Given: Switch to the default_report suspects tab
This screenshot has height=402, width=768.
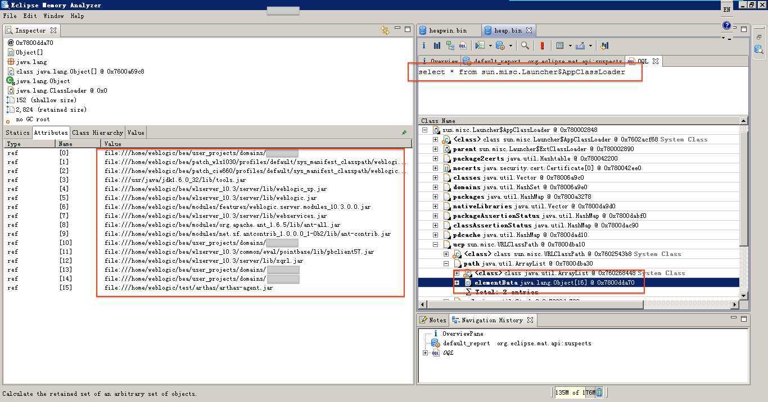Looking at the screenshot, I should pos(543,61).
